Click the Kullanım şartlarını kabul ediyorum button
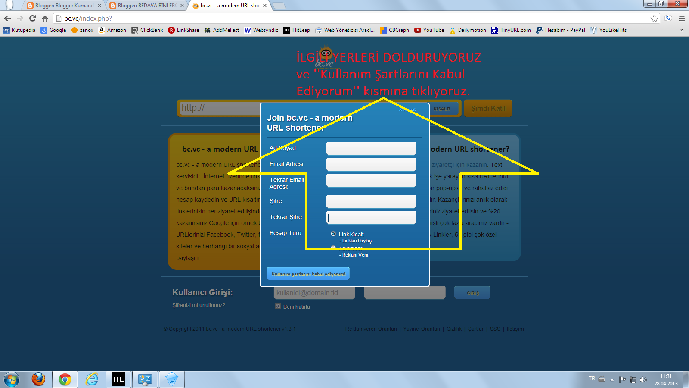The width and height of the screenshot is (689, 388). coord(308,274)
